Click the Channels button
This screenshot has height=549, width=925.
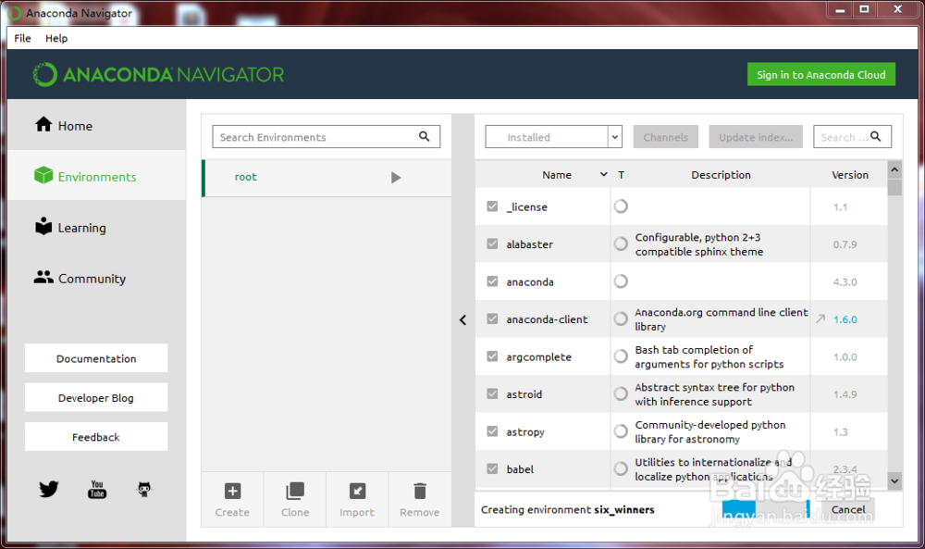666,137
